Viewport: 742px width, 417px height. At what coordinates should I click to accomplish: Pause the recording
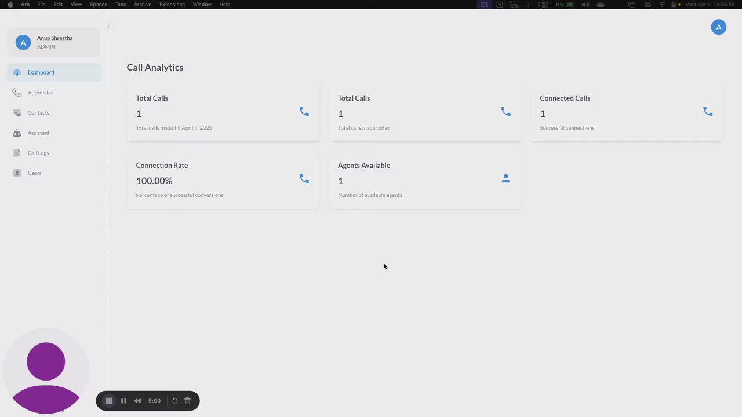click(x=123, y=401)
